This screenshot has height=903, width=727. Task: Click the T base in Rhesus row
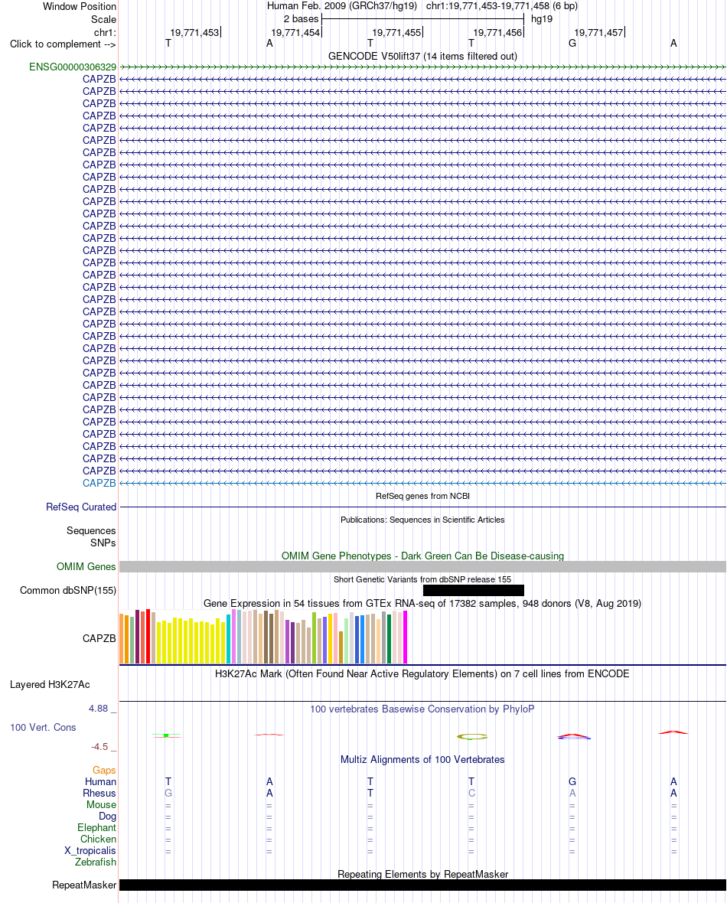click(x=370, y=793)
